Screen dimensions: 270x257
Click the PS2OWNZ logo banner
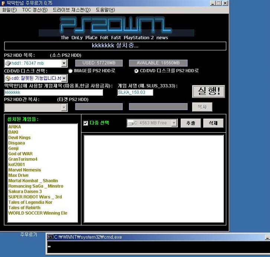tap(117, 28)
